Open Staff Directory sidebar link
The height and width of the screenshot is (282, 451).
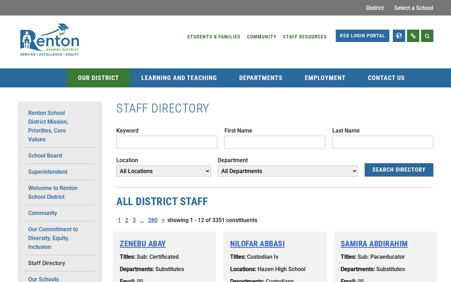[47, 263]
